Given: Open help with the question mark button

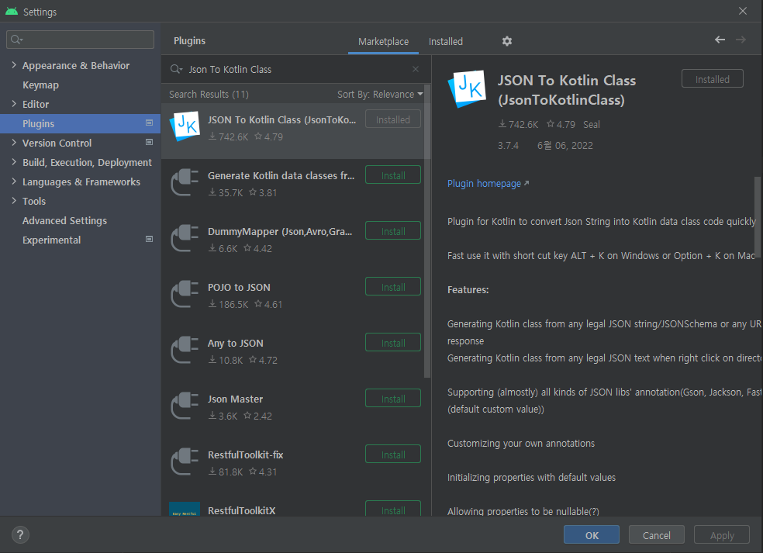Looking at the screenshot, I should pyautogui.click(x=20, y=535).
